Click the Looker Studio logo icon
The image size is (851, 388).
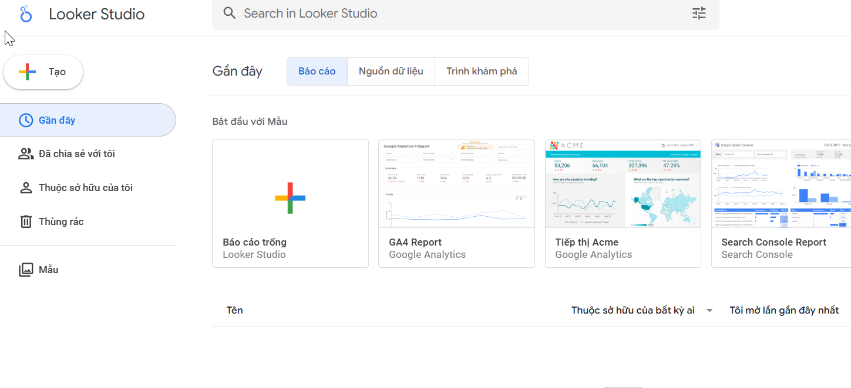[x=25, y=14]
